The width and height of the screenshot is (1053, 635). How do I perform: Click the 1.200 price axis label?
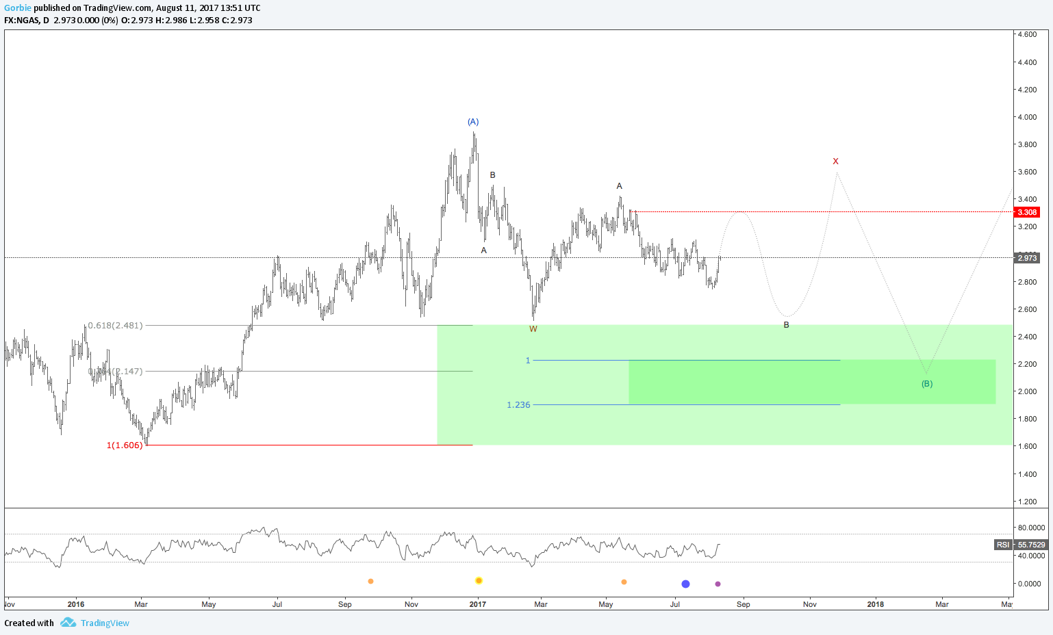[x=1027, y=502]
